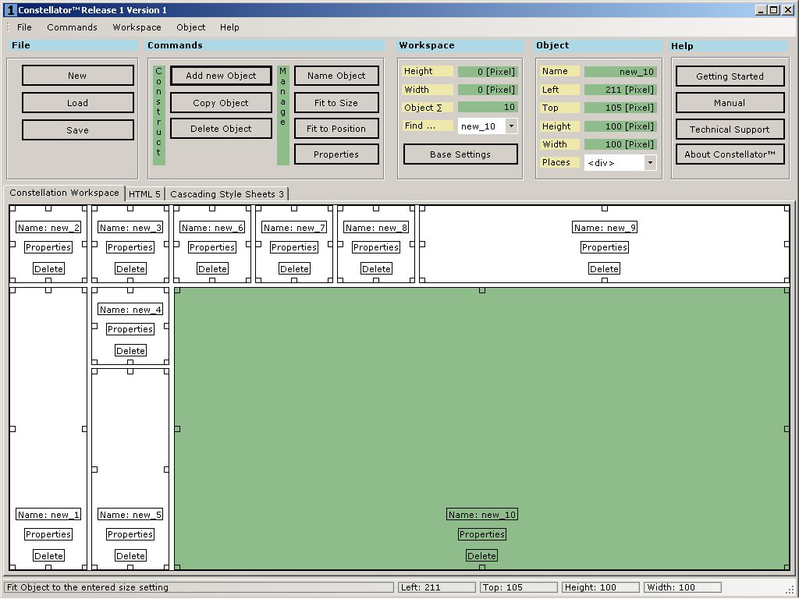Click the left resize handle of new_10 object

click(x=177, y=428)
